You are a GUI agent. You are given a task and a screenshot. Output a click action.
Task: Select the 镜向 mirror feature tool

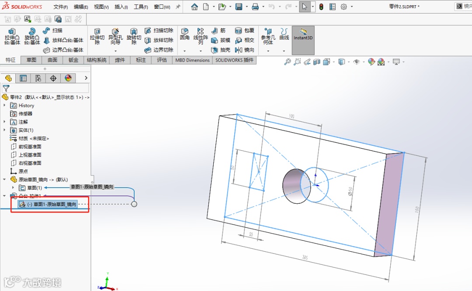[245, 50]
